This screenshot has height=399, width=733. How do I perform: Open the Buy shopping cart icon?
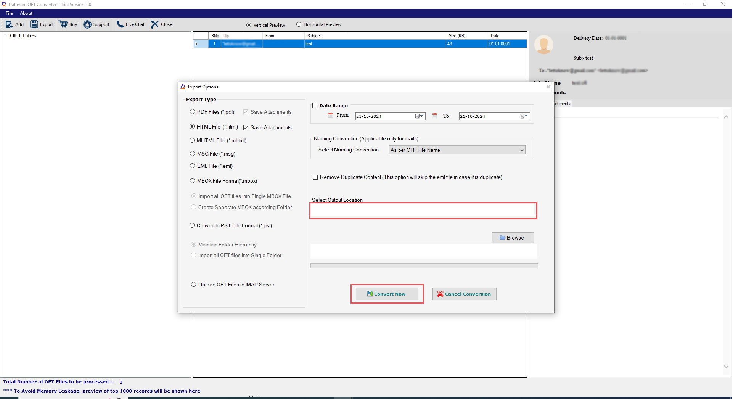(63, 24)
